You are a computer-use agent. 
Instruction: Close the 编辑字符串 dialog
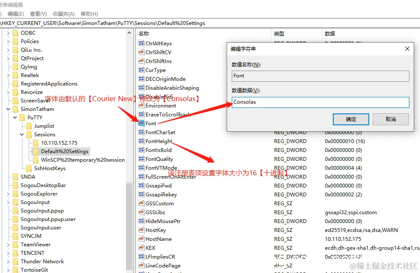407,49
